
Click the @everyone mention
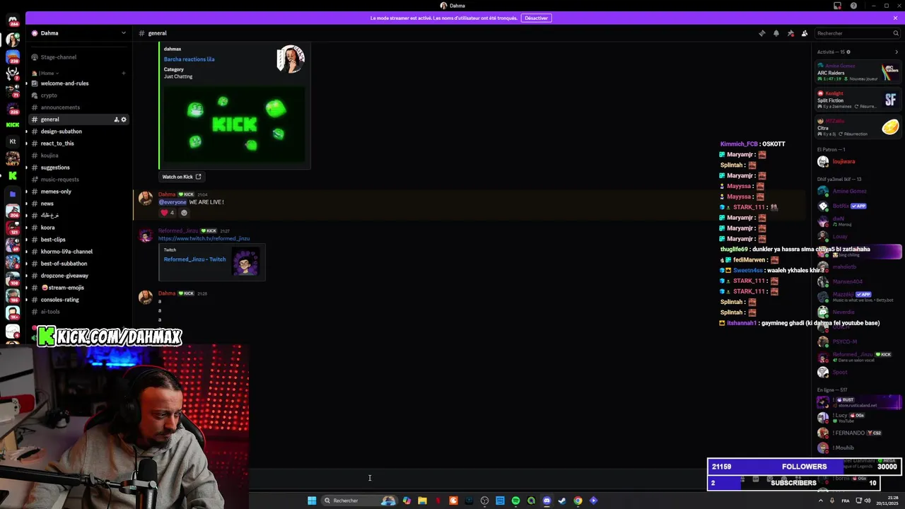tap(173, 202)
